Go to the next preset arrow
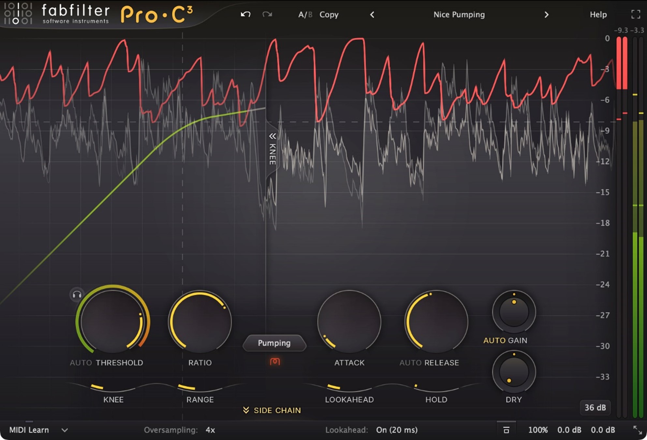Viewport: 647px width, 440px height. tap(546, 15)
